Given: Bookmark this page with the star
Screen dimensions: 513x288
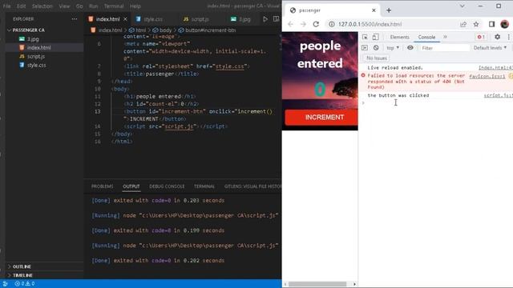Looking at the screenshot, I should point(476,24).
